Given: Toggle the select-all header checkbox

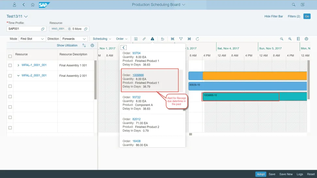Looking at the screenshot, I should coord(10,56).
